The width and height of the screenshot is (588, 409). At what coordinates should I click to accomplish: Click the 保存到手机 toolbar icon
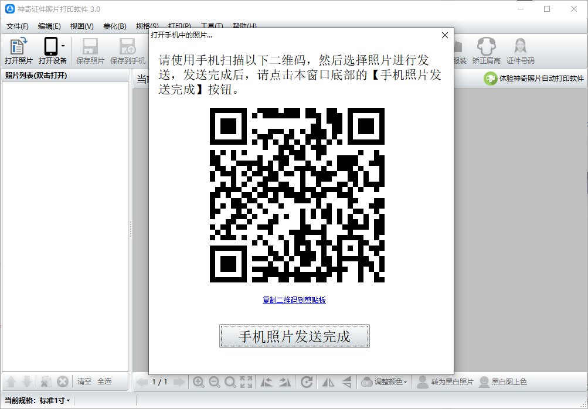tap(127, 47)
